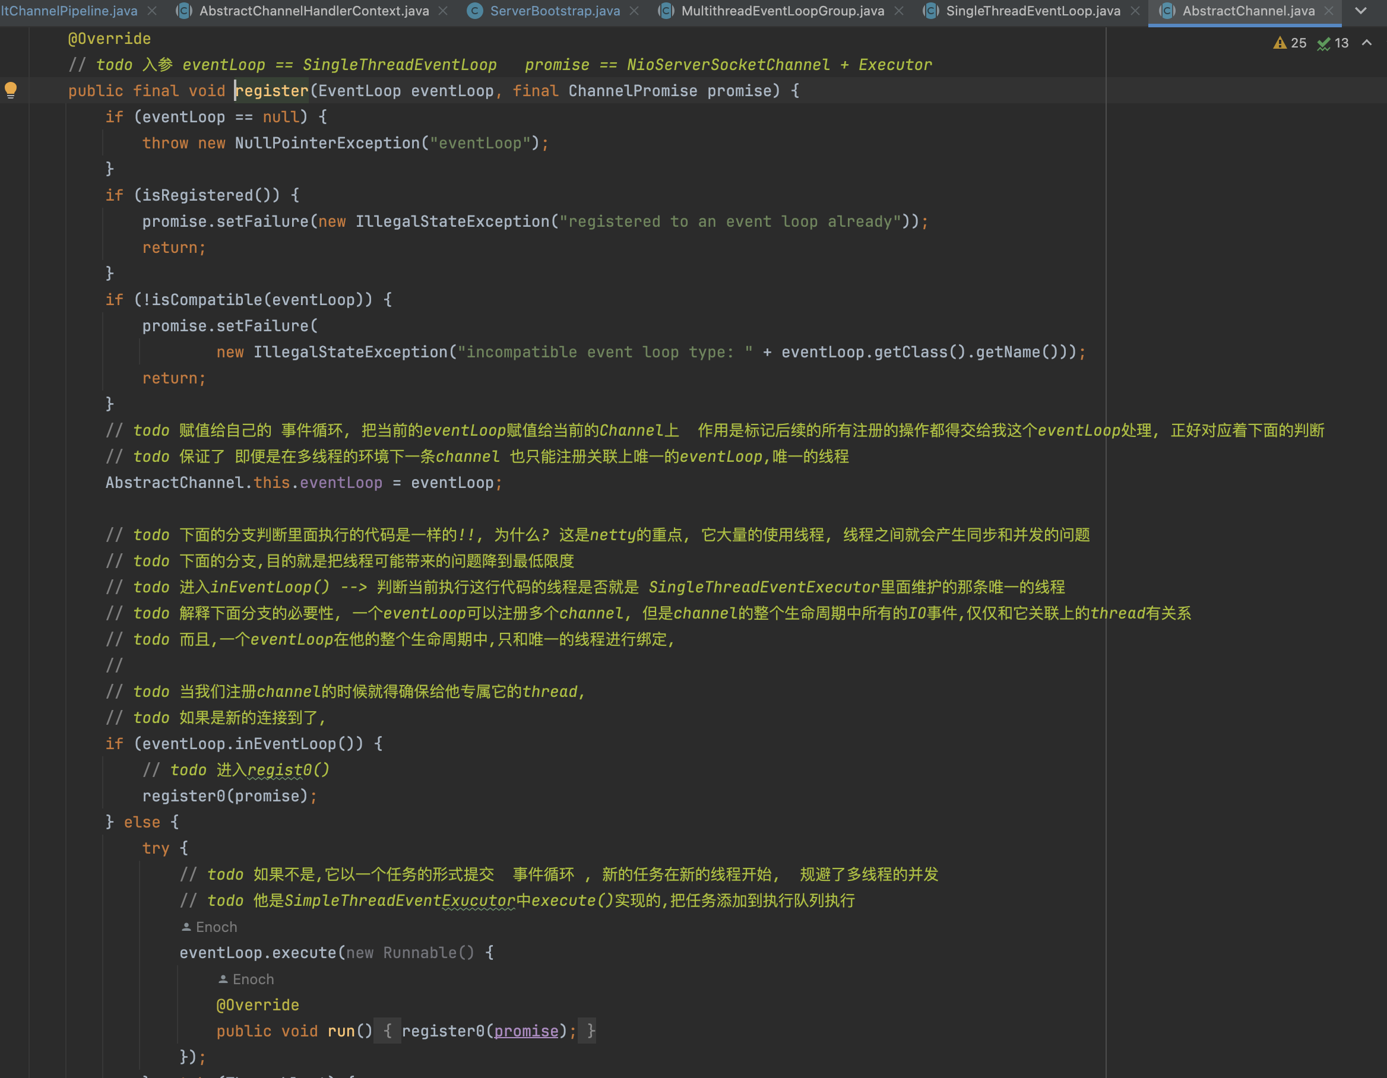Click the try keyword
Image resolution: width=1387 pixels, height=1078 pixels.
(x=156, y=848)
